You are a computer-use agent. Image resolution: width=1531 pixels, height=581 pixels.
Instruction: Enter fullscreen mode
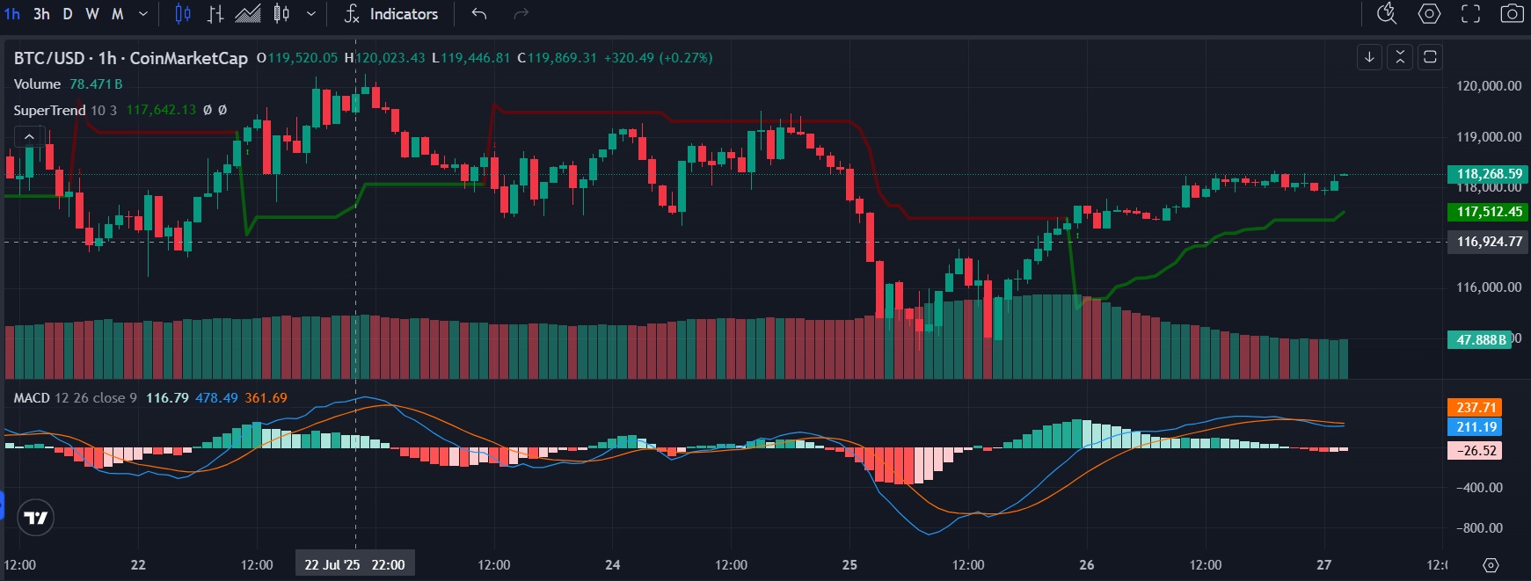click(x=1470, y=14)
